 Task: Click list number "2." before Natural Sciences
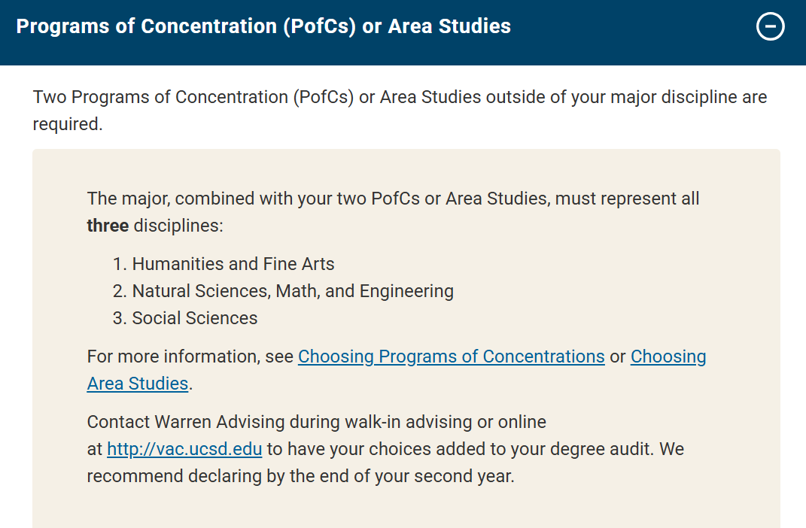coord(120,291)
